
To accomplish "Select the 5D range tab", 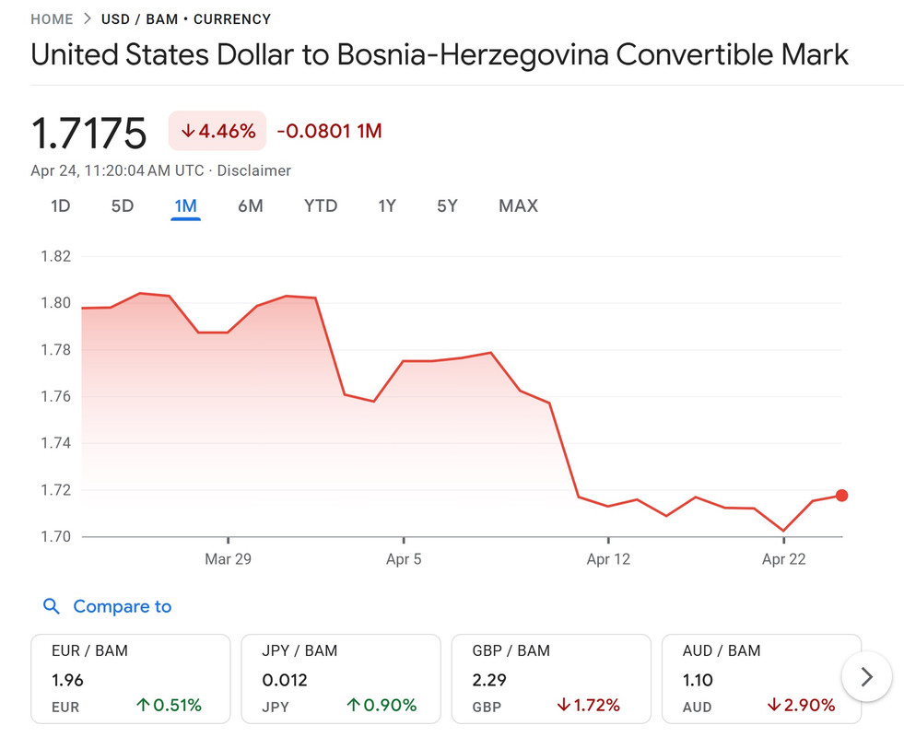I will [123, 205].
